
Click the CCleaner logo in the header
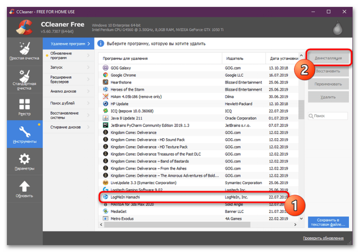(25, 27)
